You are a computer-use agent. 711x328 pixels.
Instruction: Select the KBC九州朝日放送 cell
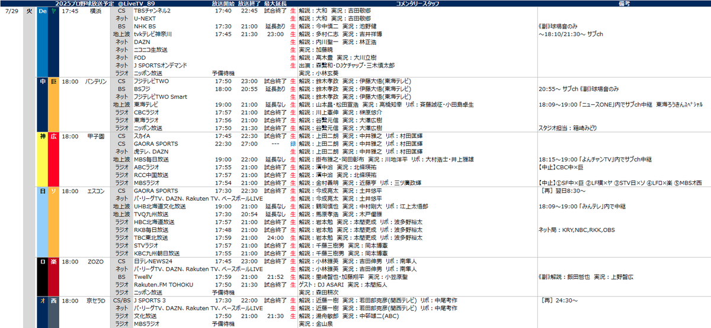pyautogui.click(x=158, y=253)
